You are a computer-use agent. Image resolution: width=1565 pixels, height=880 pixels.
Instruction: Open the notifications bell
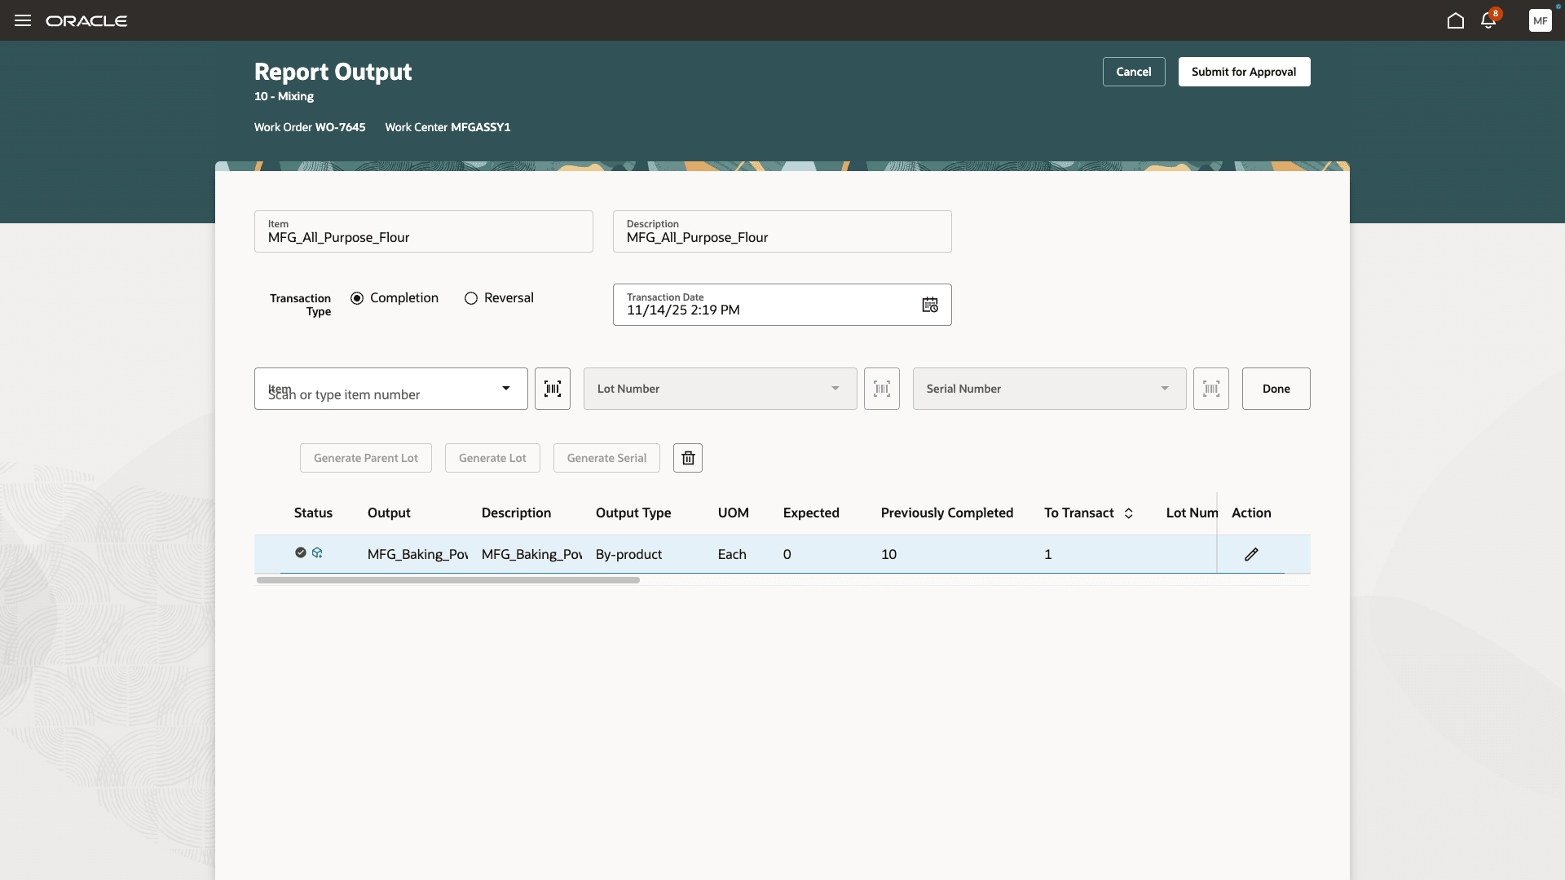(x=1488, y=20)
